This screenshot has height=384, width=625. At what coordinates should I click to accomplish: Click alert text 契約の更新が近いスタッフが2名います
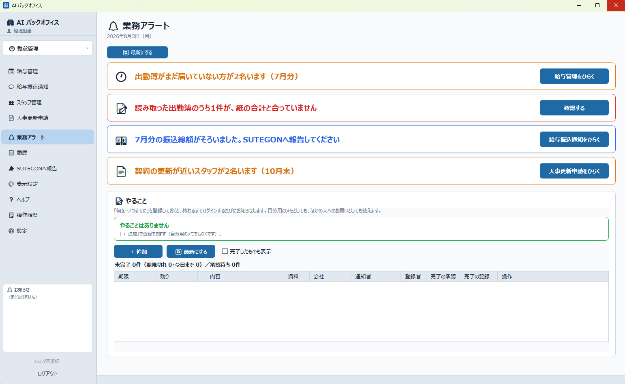(214, 171)
